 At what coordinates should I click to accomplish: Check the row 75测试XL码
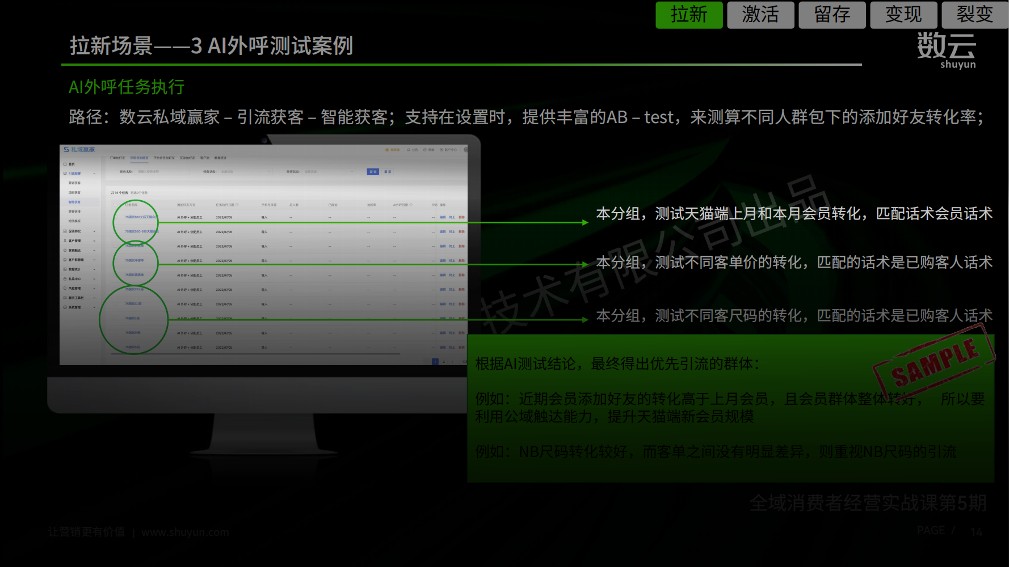(115, 304)
